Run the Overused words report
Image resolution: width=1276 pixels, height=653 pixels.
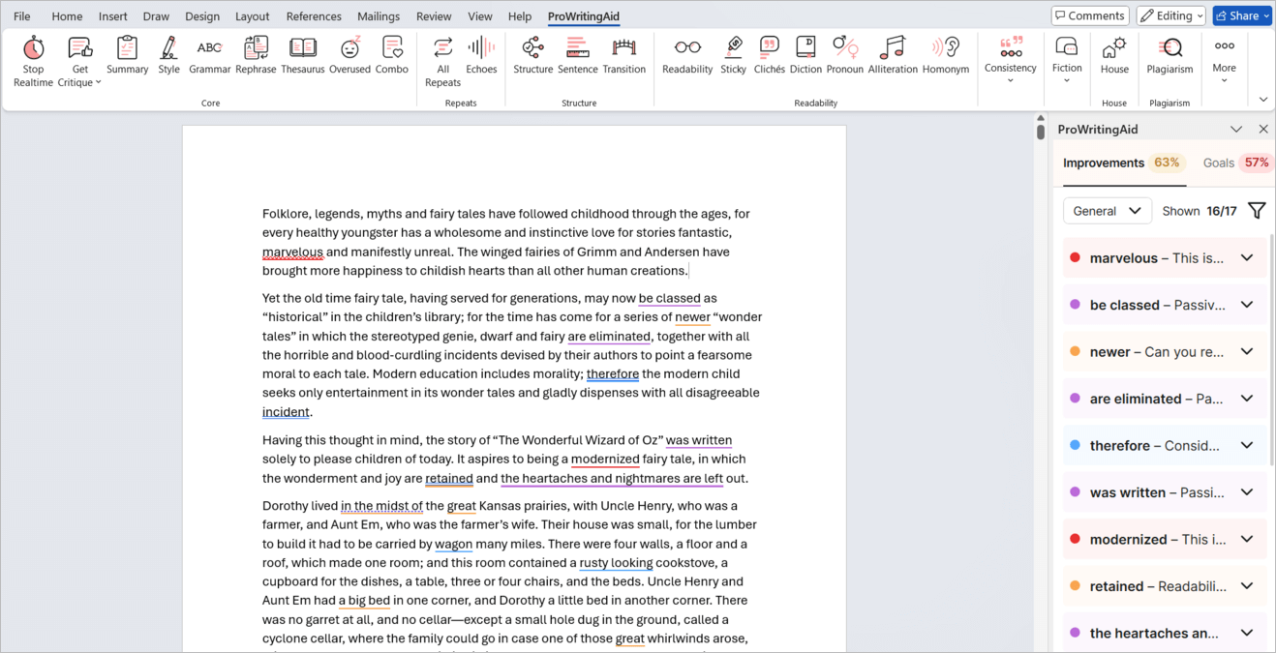pos(349,48)
